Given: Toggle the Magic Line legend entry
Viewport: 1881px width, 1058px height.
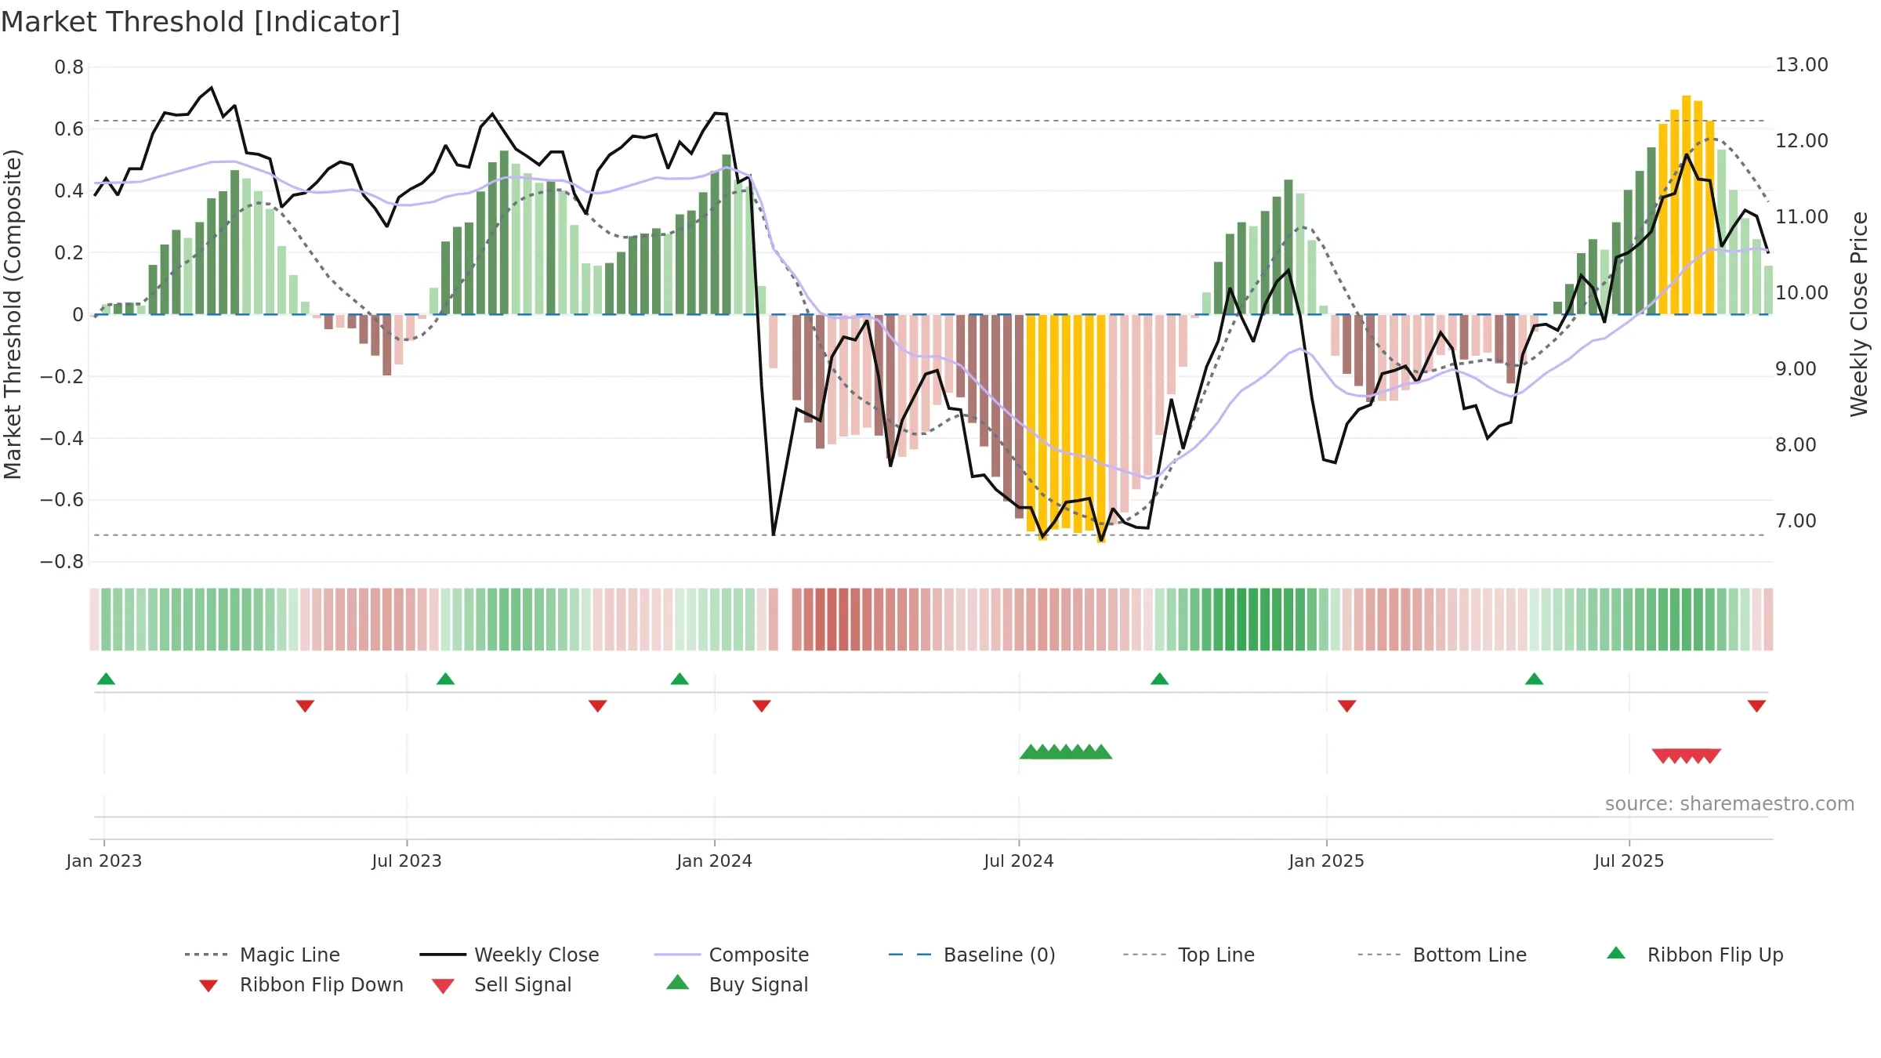Looking at the screenshot, I should pos(262,955).
